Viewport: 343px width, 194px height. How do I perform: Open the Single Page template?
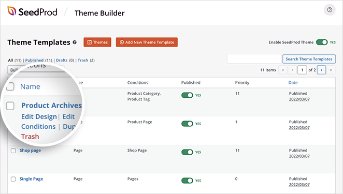pyautogui.click(x=31, y=178)
